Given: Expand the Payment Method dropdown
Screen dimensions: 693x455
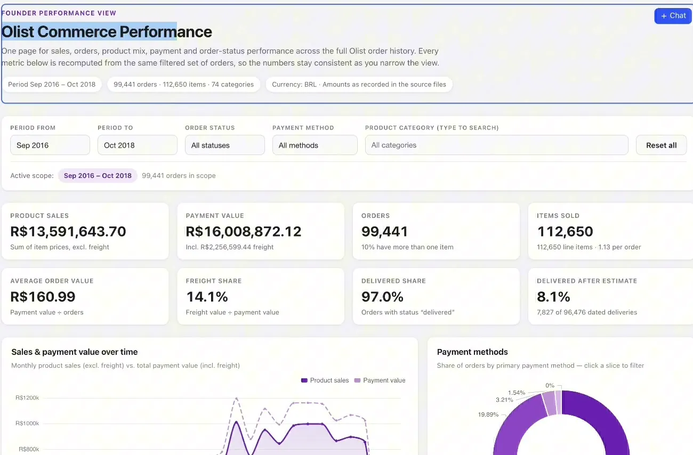Looking at the screenshot, I should coord(315,145).
